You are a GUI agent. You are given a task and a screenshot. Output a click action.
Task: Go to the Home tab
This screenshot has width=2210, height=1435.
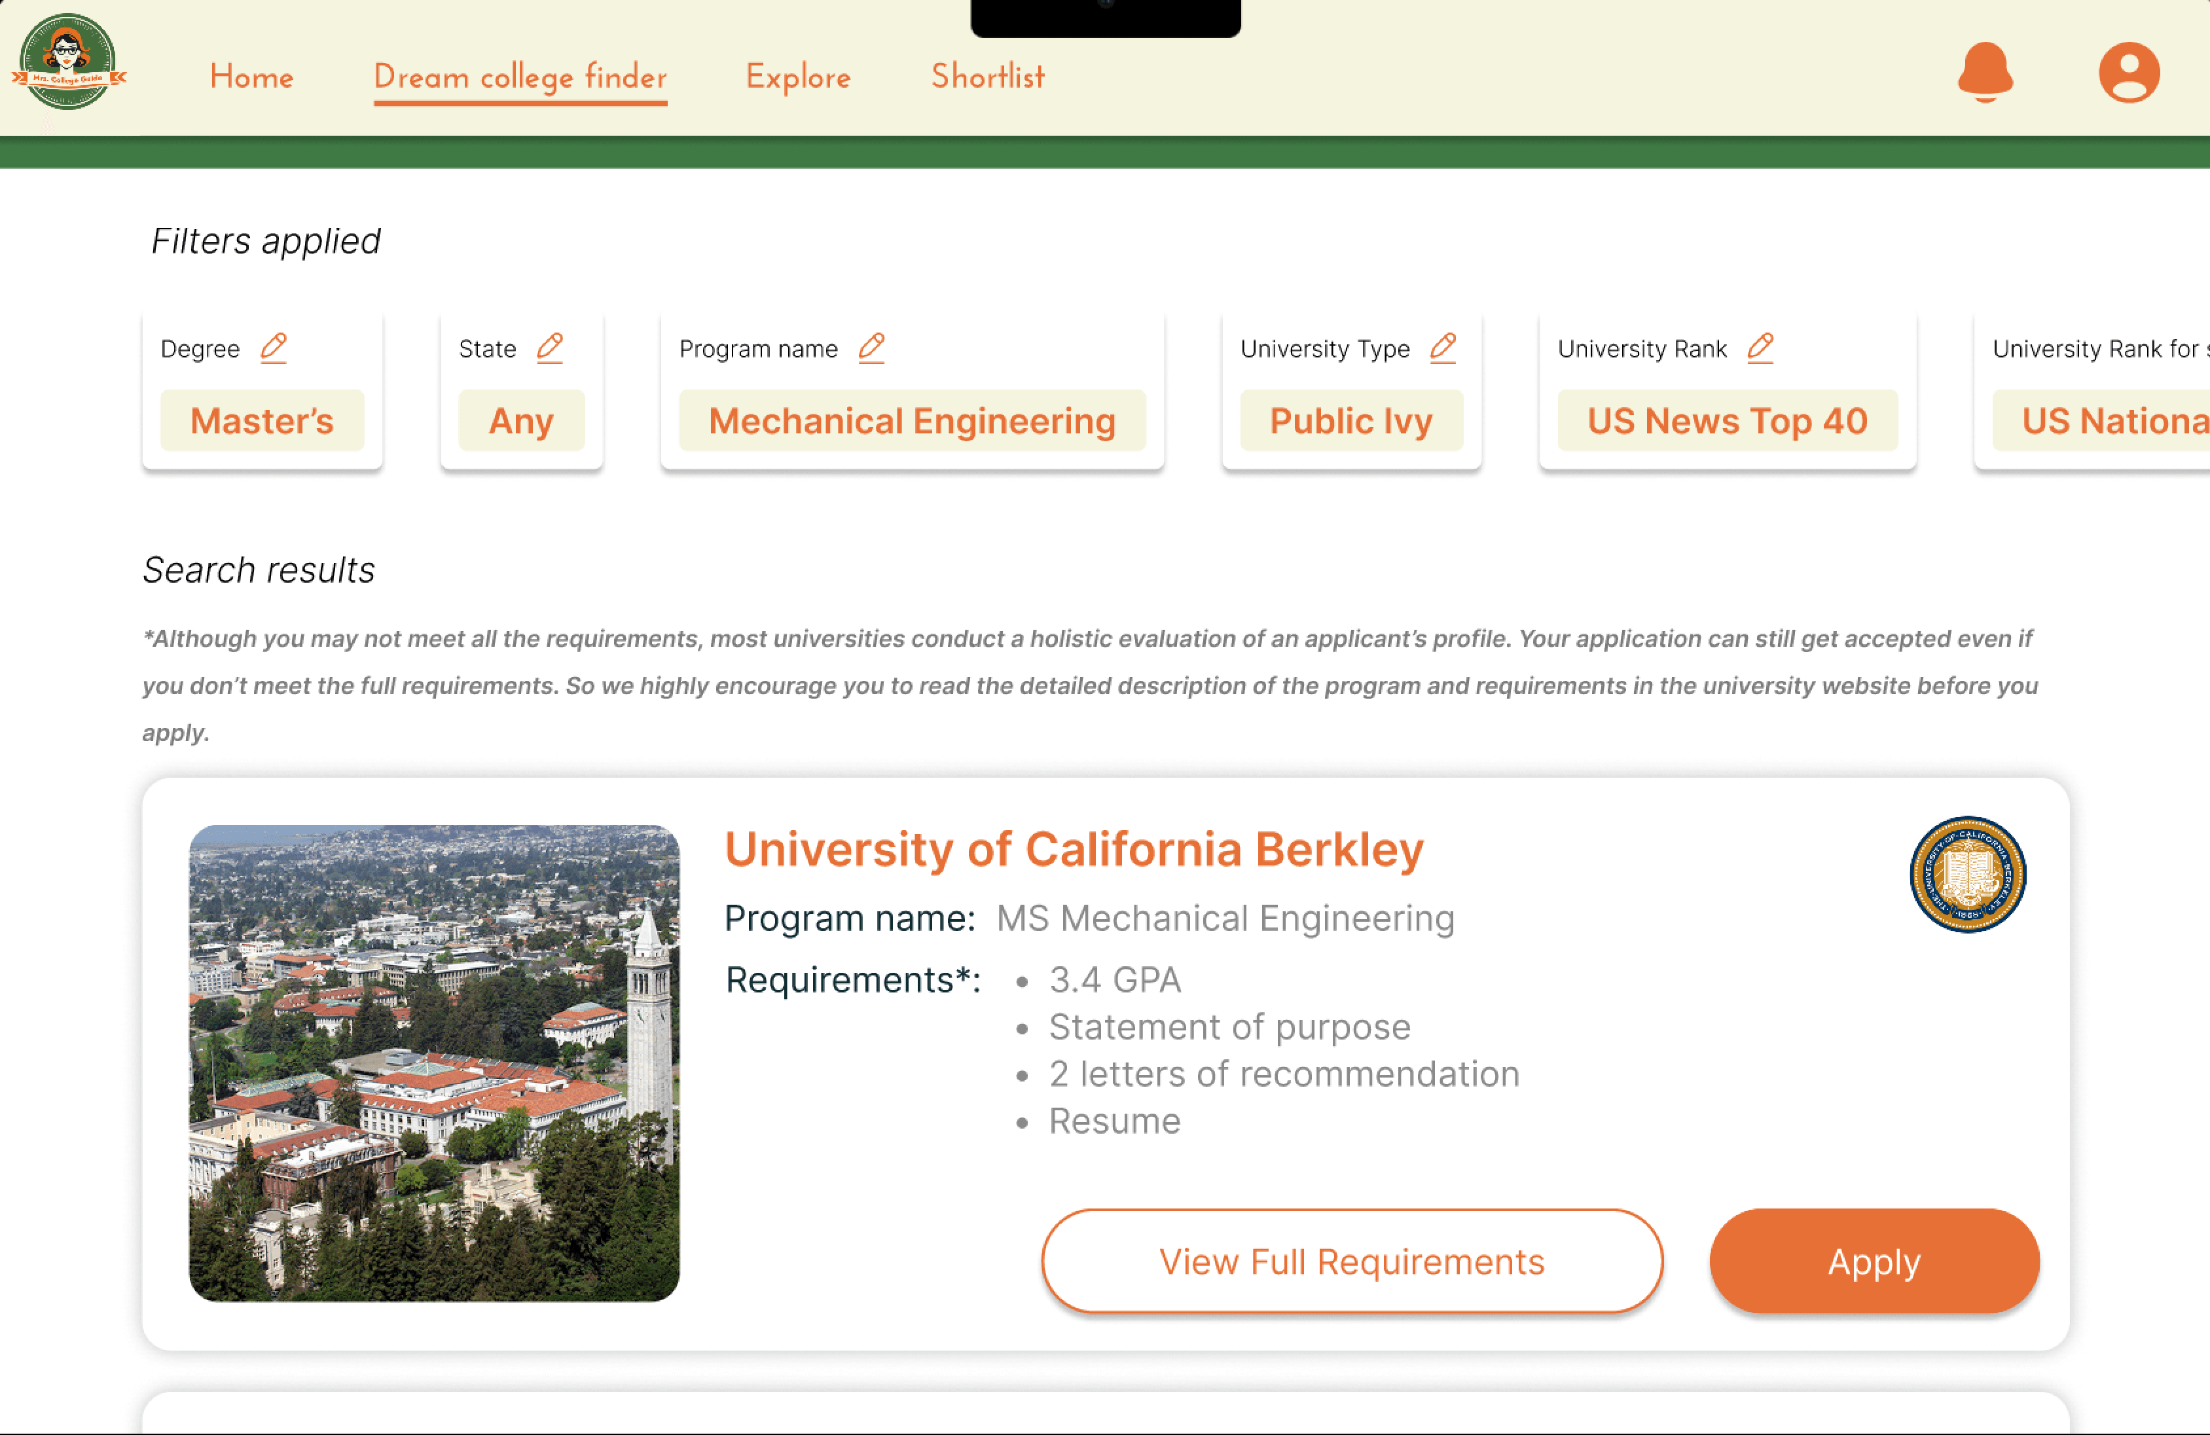click(x=251, y=76)
